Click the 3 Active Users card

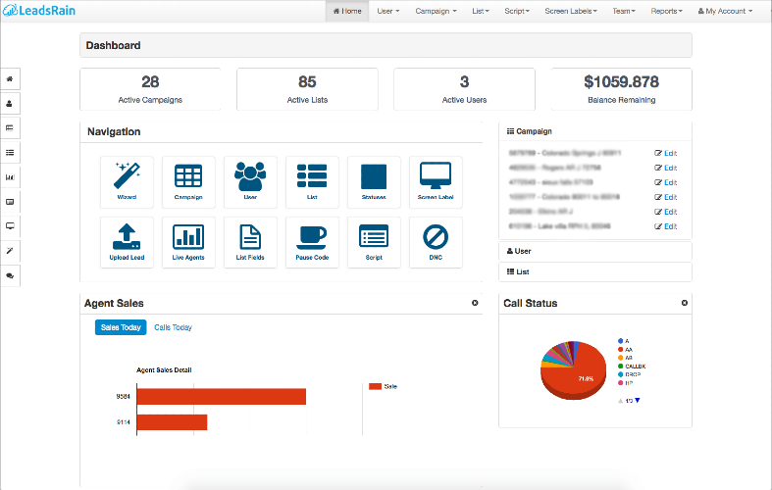point(464,89)
